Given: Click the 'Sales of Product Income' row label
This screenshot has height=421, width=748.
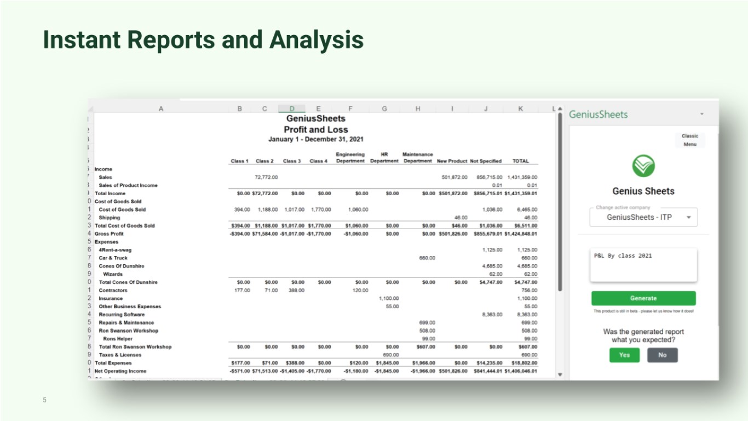Looking at the screenshot, I should [x=128, y=185].
